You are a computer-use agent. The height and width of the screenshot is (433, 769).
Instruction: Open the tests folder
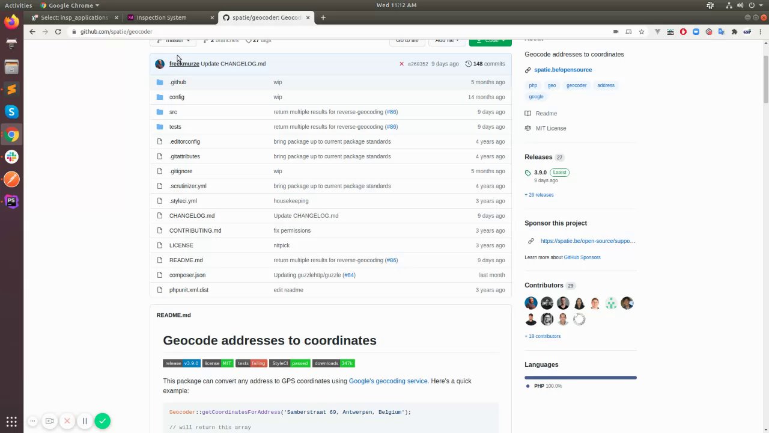(x=175, y=127)
